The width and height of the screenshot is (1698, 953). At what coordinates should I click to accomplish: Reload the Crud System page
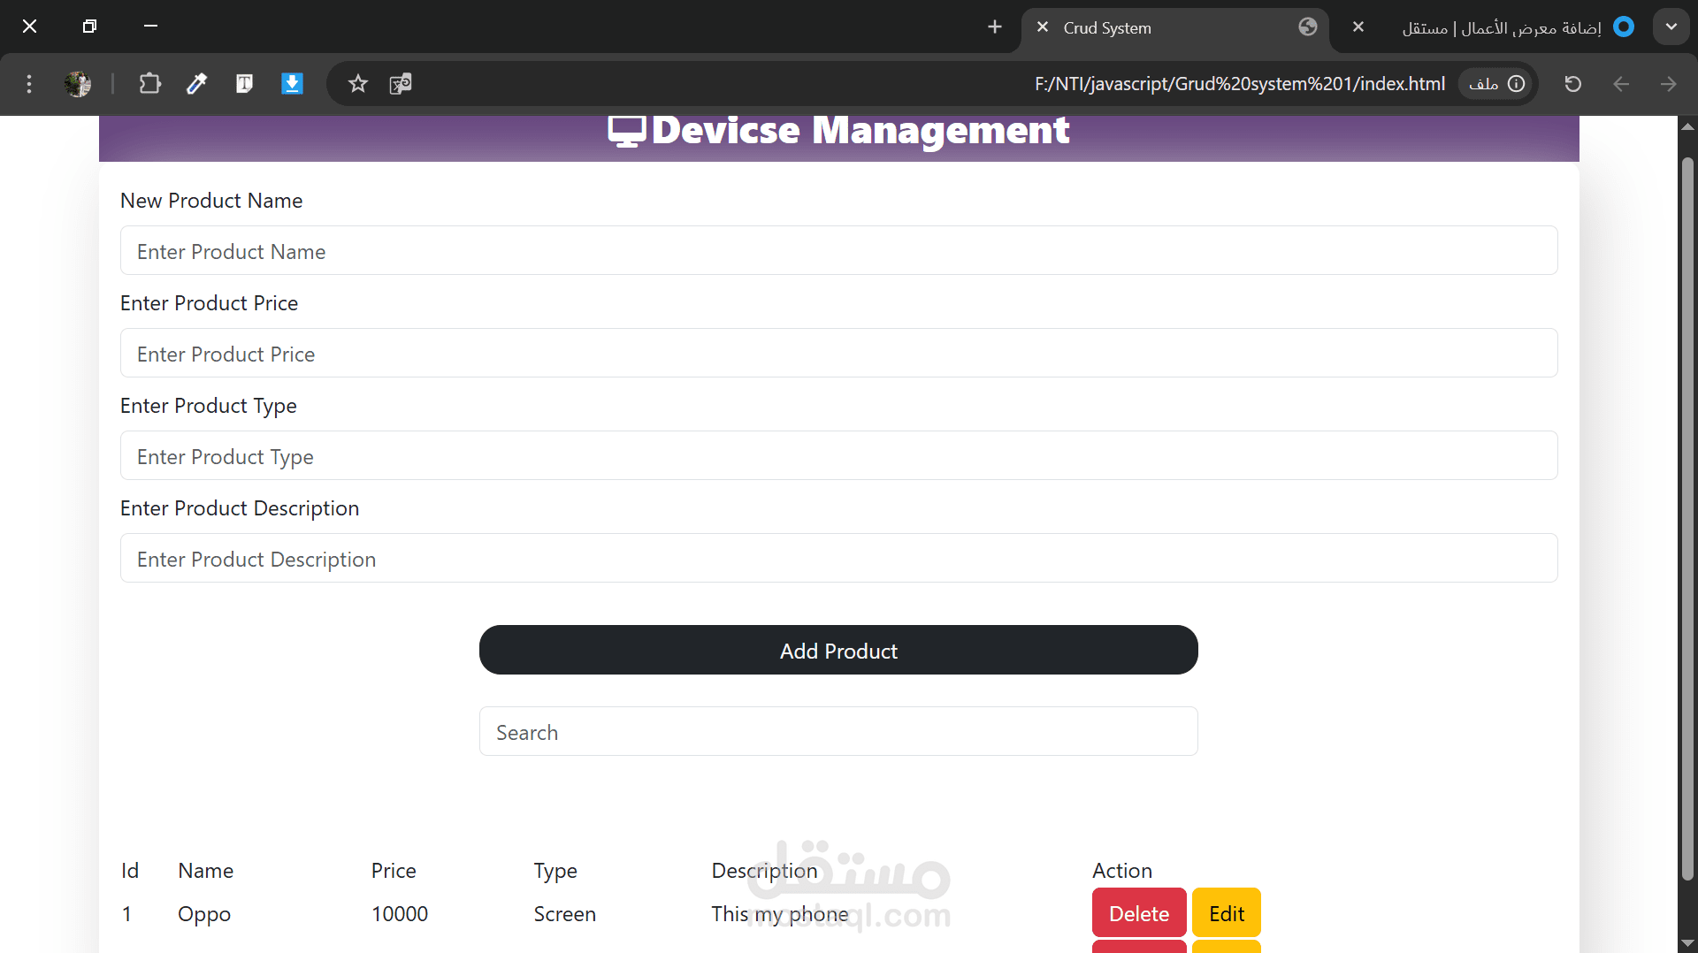(x=1572, y=84)
